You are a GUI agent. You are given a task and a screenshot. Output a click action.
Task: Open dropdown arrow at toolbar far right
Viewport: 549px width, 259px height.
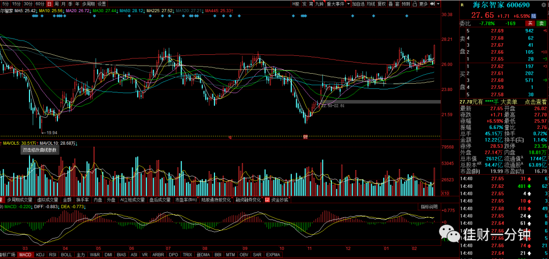click(438, 4)
